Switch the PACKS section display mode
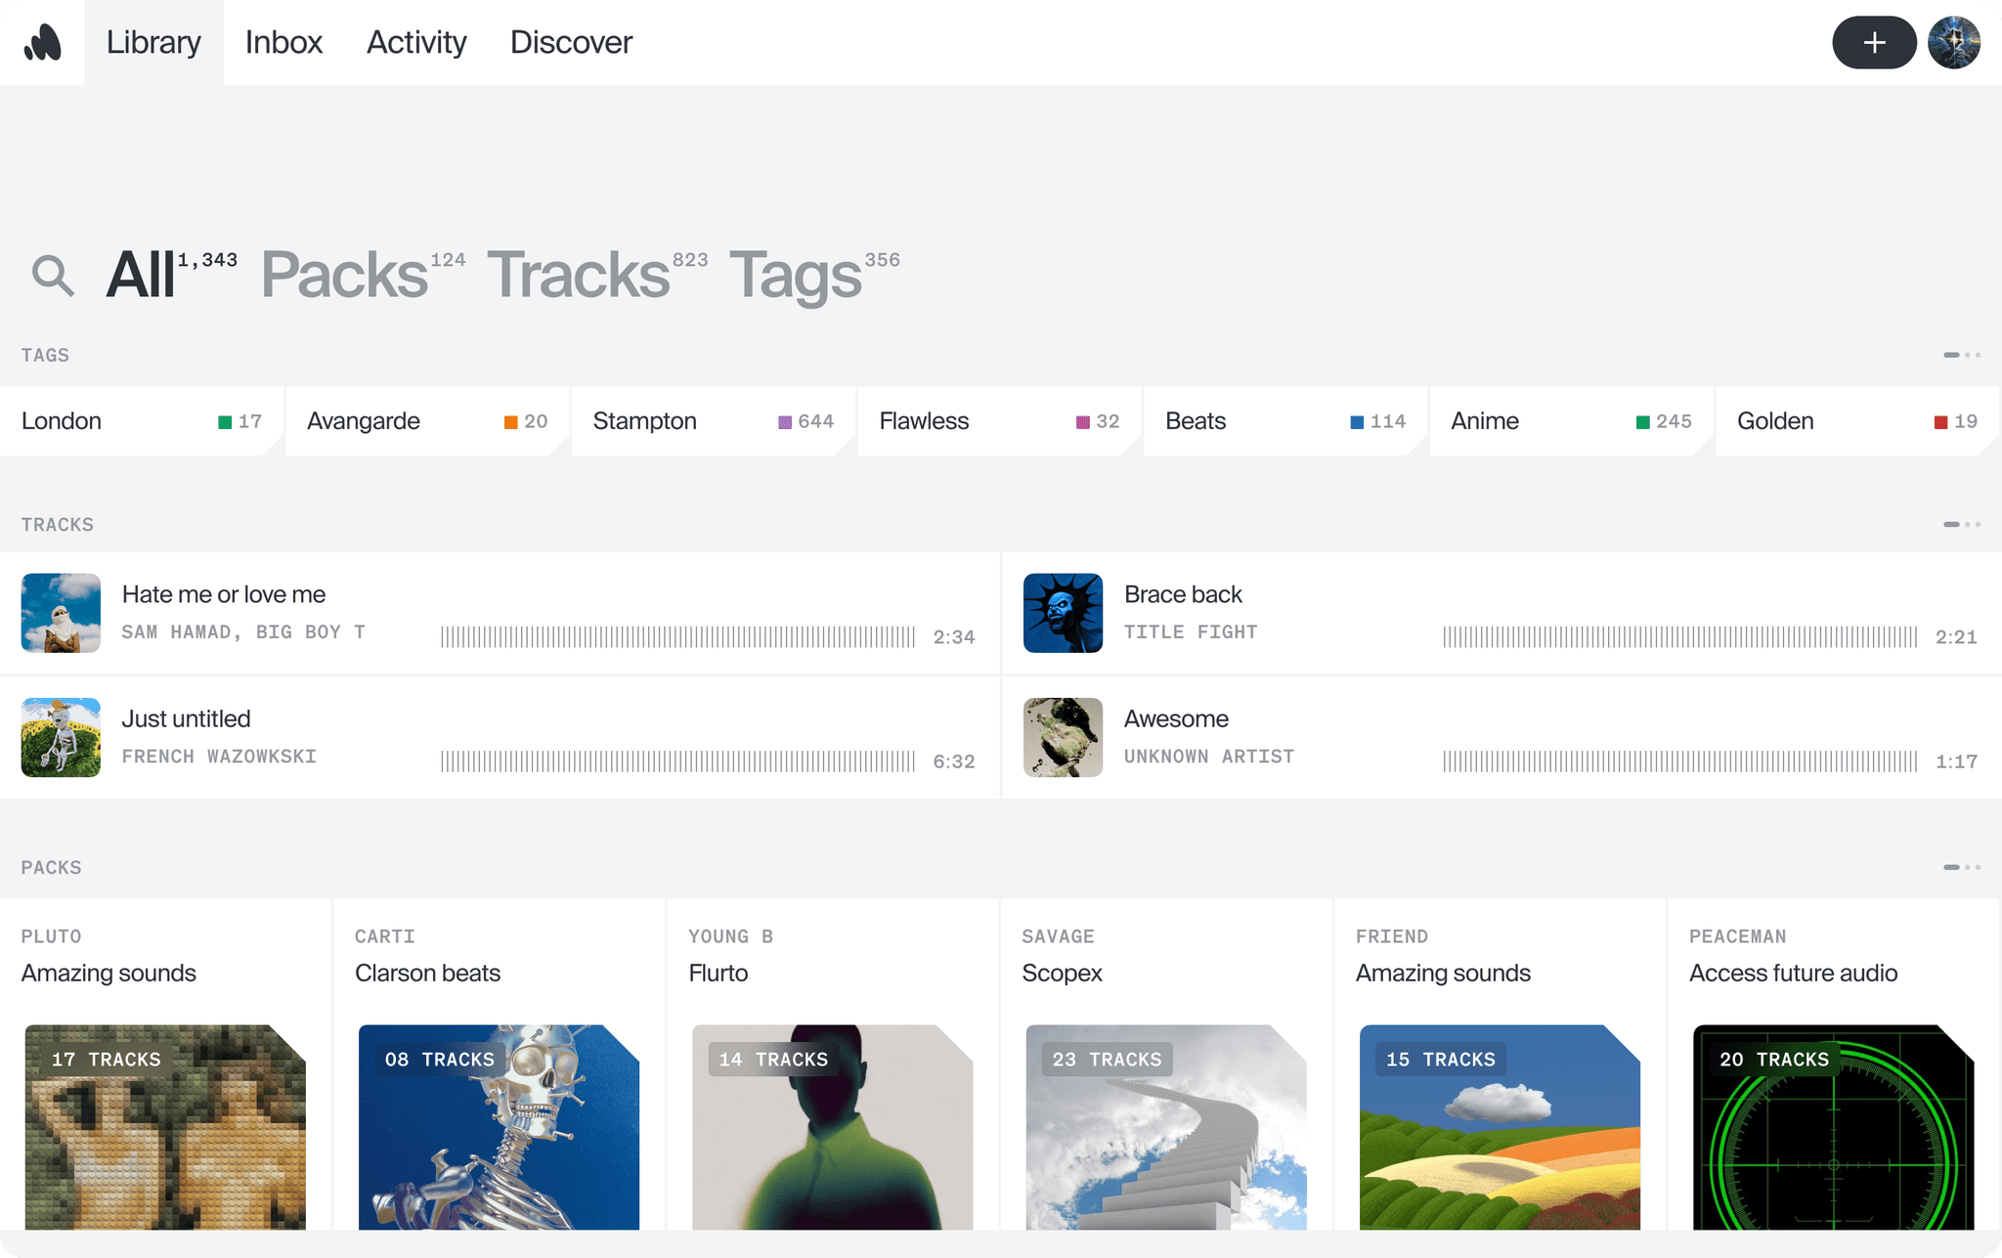Image resolution: width=2002 pixels, height=1258 pixels. pyautogui.click(x=1961, y=866)
